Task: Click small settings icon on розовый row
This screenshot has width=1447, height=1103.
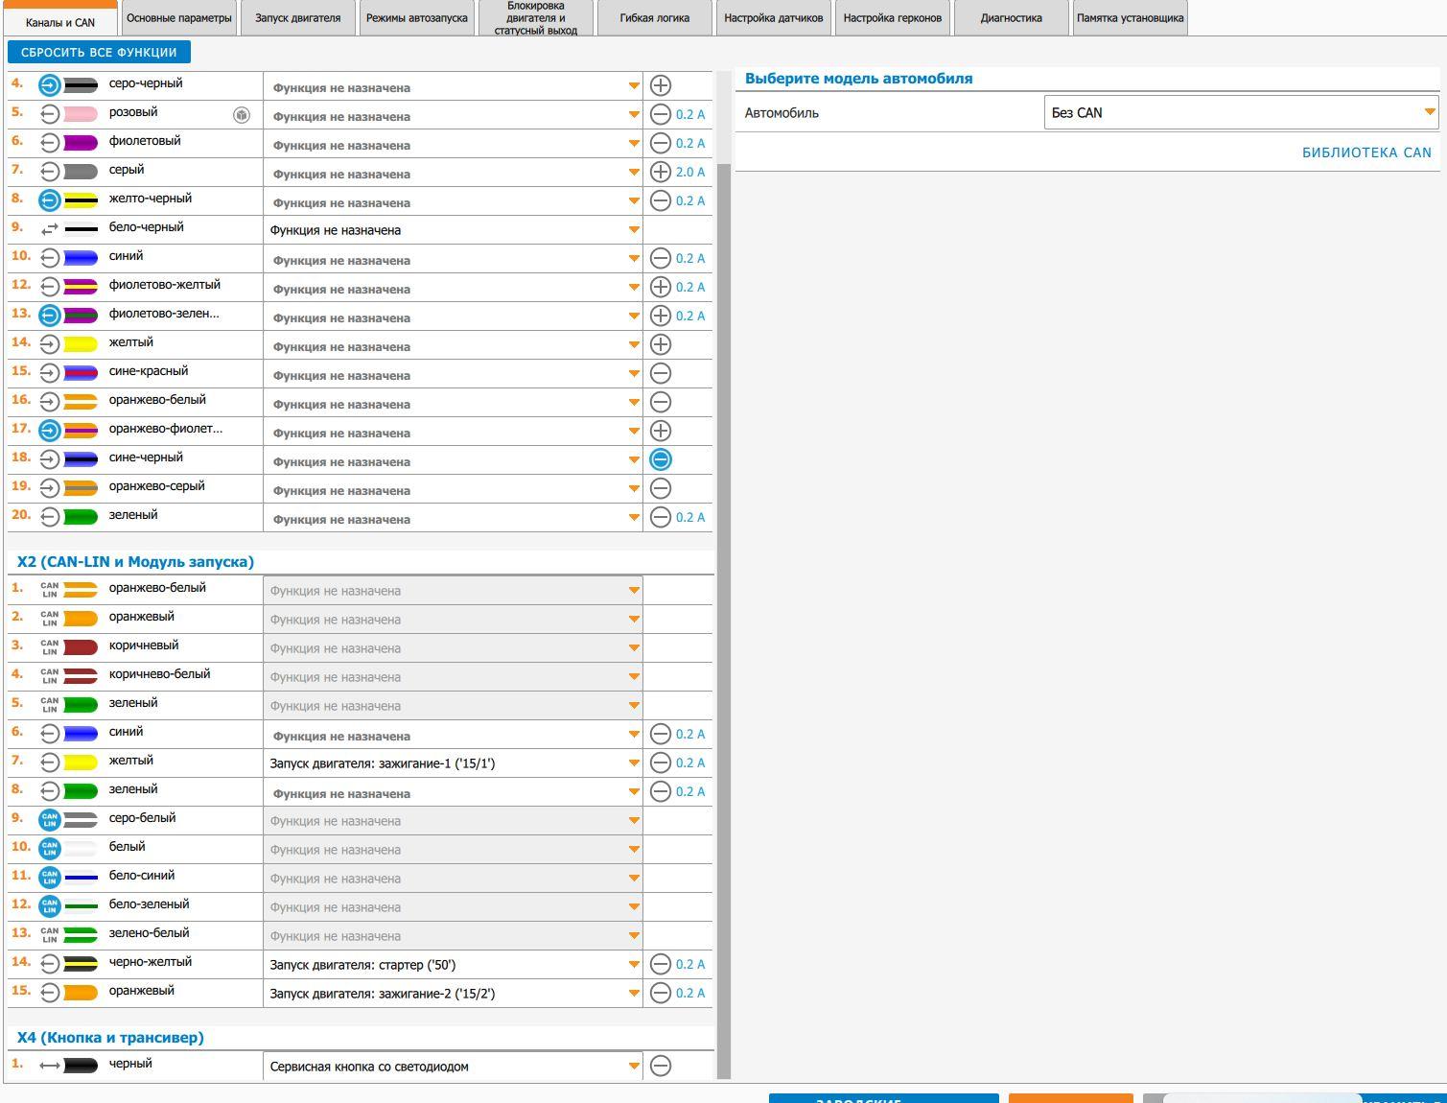Action: pos(242,115)
